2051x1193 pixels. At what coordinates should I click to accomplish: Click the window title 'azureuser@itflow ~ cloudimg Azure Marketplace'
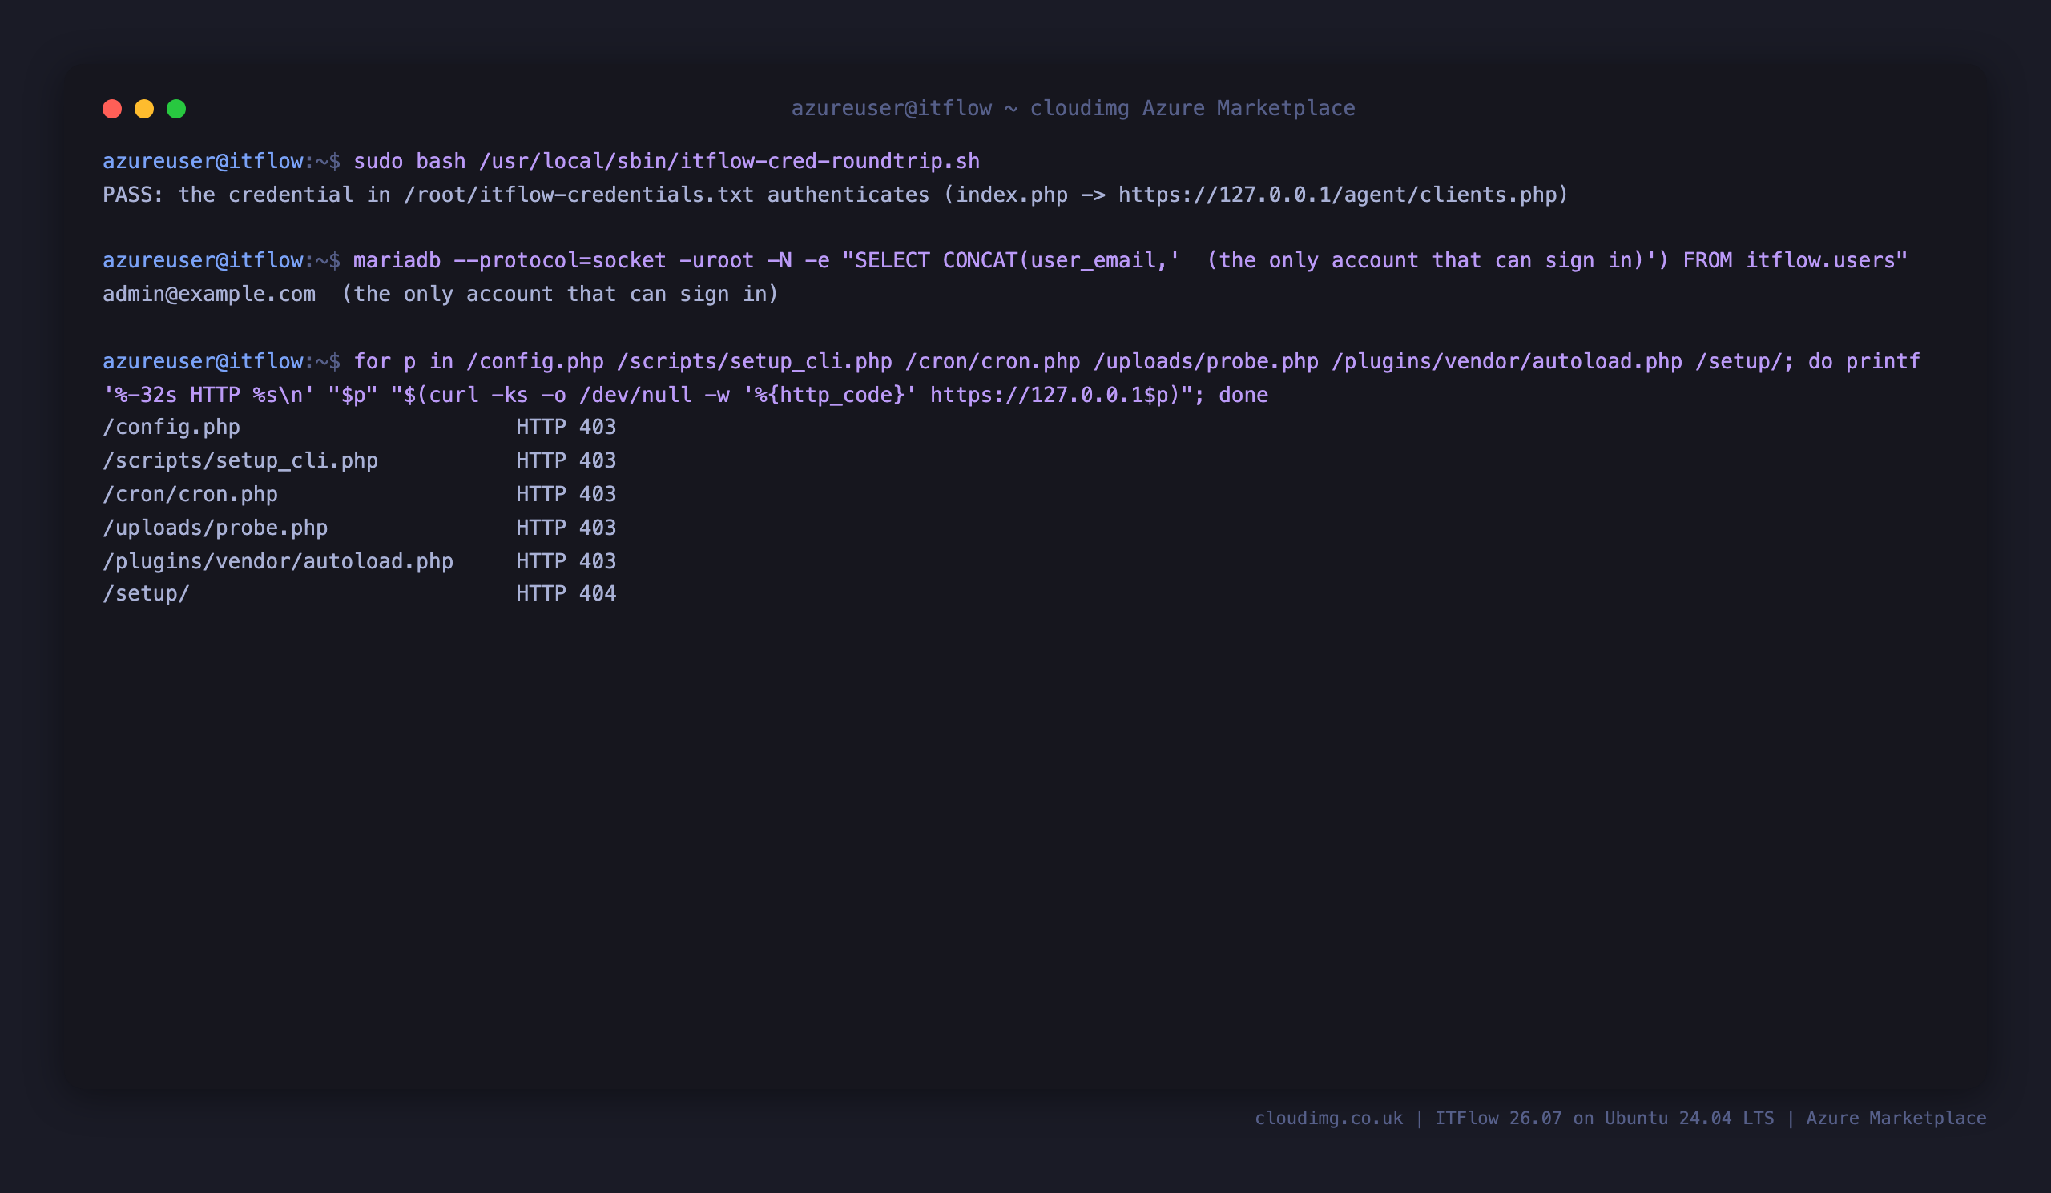tap(1073, 108)
